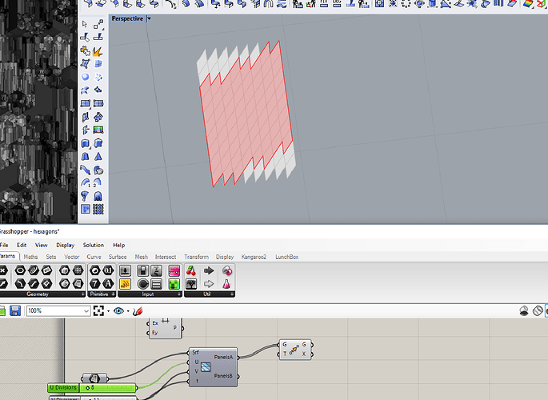The width and height of the screenshot is (548, 400).
Task: Click the round button input component icon
Action: [x=142, y=284]
